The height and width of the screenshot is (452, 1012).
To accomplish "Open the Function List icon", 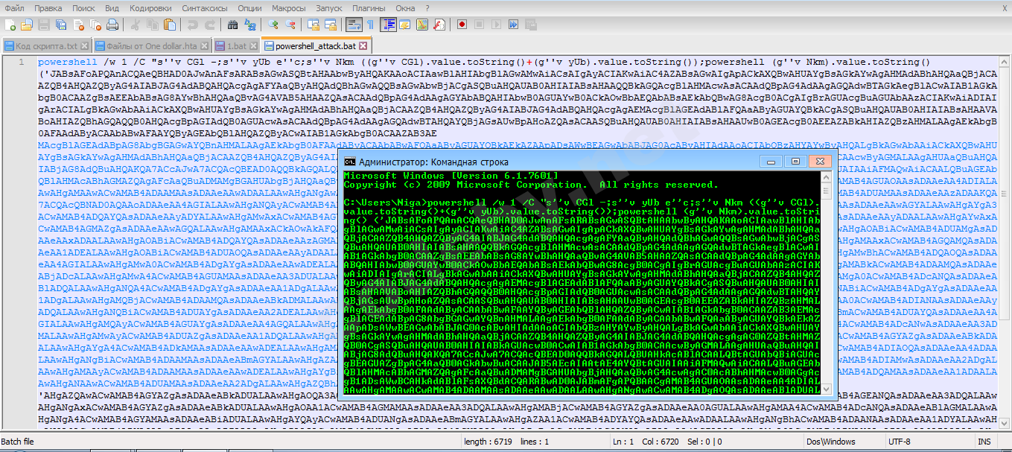I will (439, 25).
